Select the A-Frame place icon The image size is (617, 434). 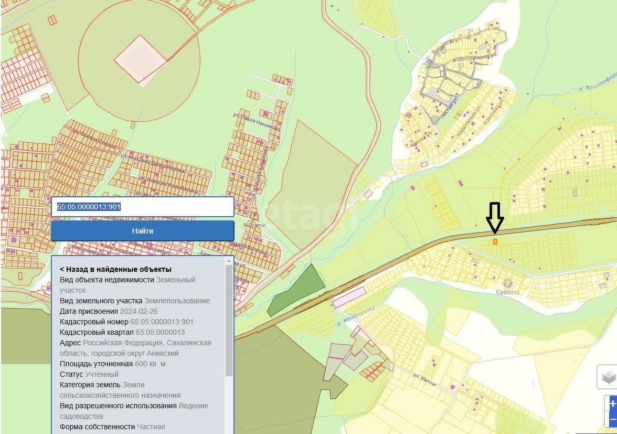[255, 216]
